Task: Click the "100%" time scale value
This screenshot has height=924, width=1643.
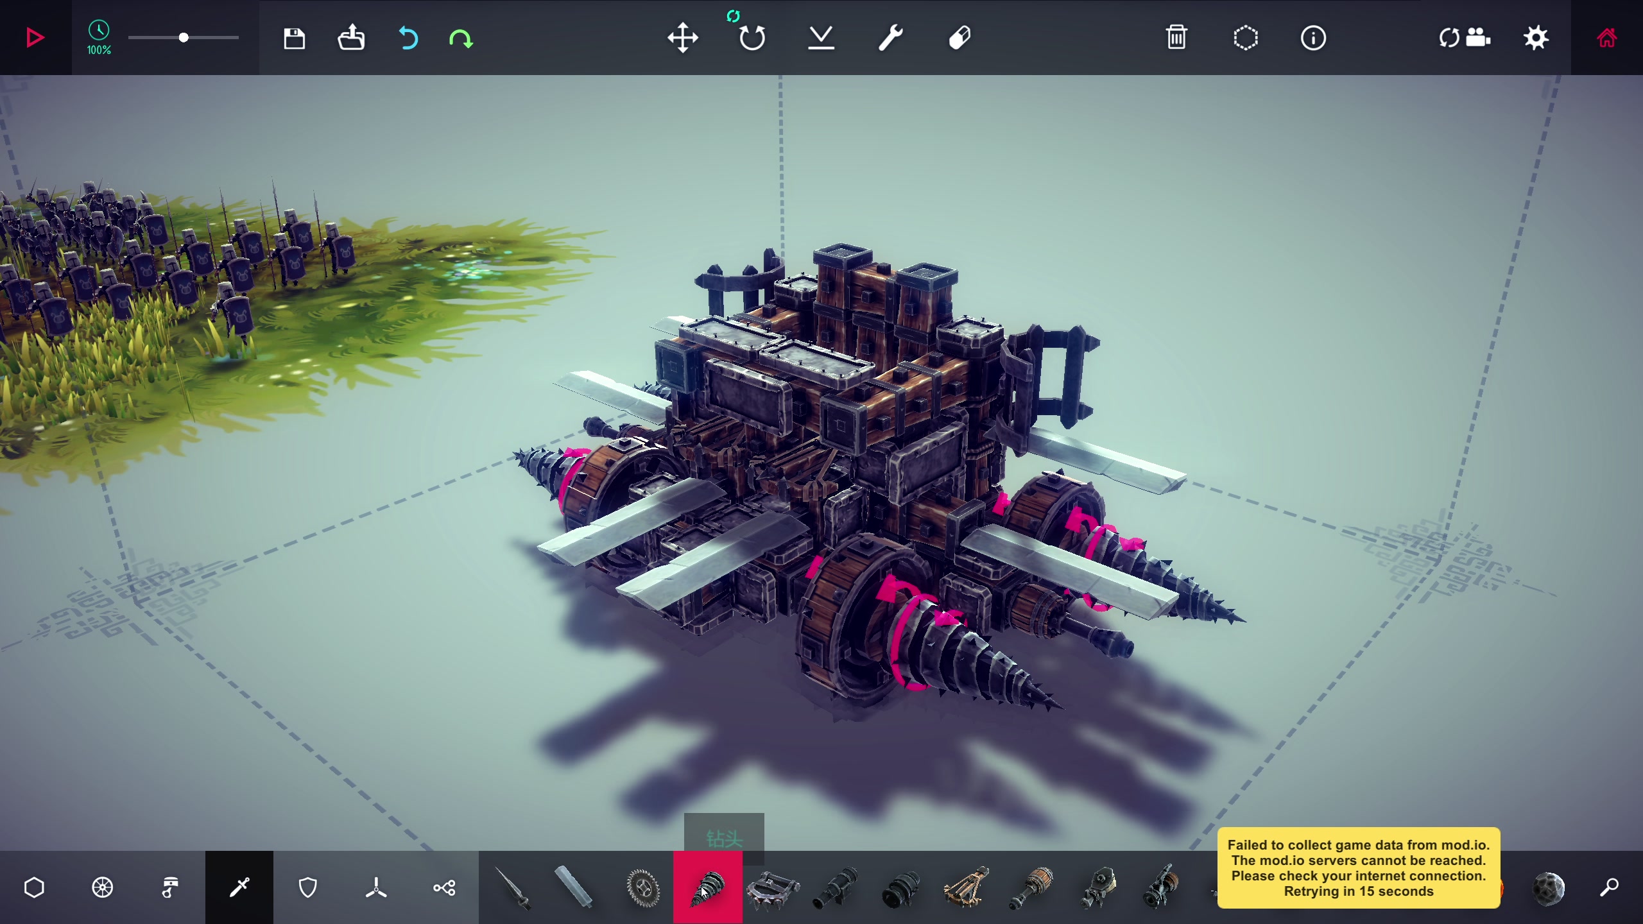Action: [x=99, y=50]
